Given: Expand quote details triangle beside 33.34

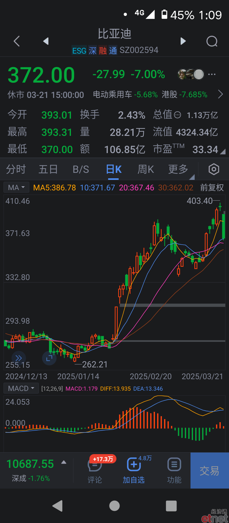Looking at the screenshot, I should 223,151.
